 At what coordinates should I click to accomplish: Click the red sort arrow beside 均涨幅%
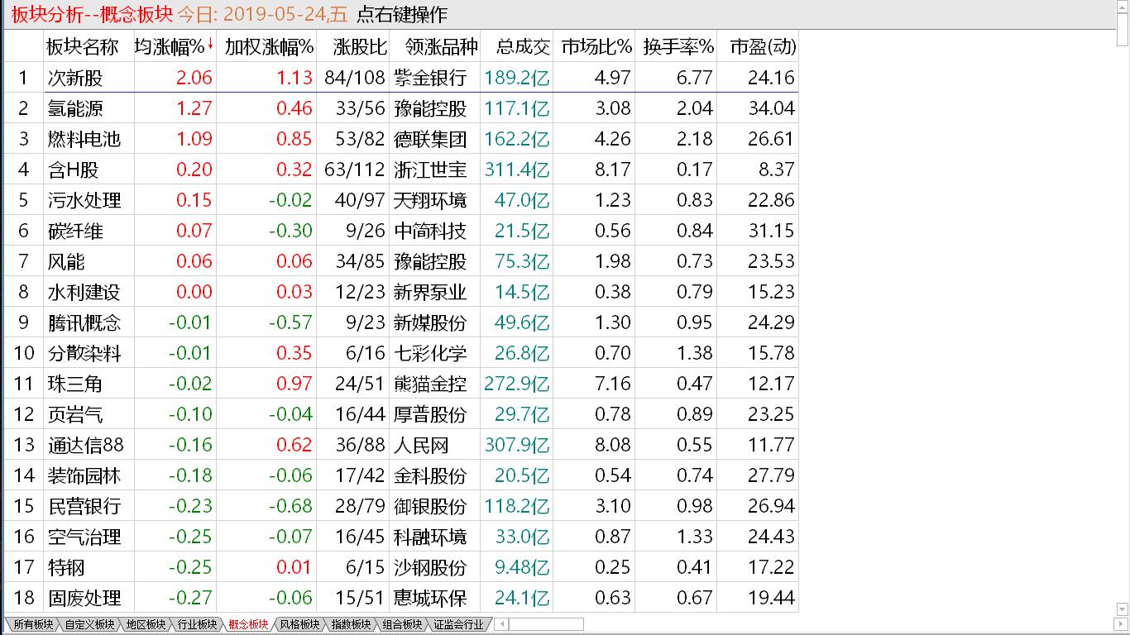pos(210,45)
